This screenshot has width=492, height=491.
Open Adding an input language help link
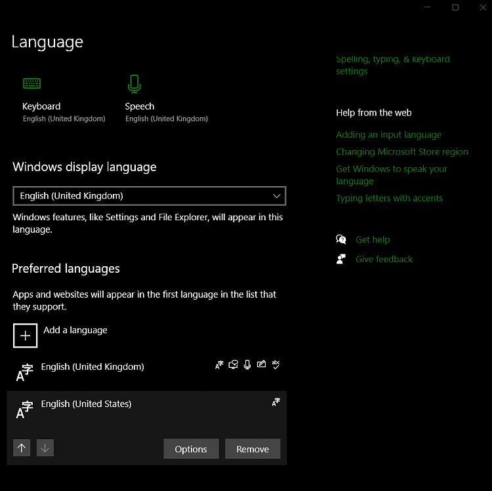pyautogui.click(x=389, y=135)
